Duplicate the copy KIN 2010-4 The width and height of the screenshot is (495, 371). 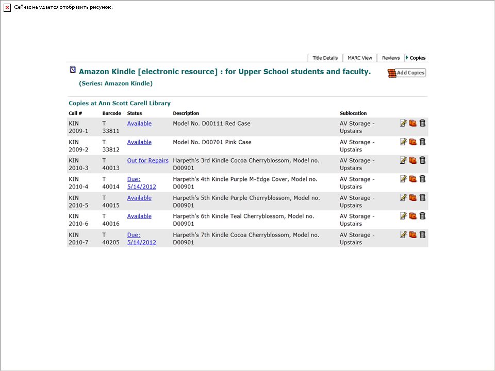[412, 179]
